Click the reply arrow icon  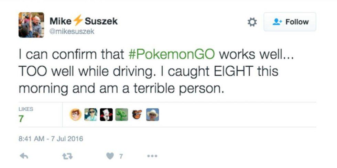24,156
